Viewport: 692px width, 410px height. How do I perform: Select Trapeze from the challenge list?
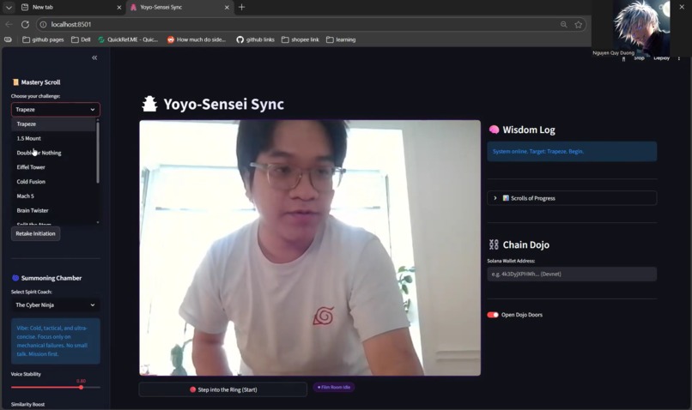pos(53,124)
